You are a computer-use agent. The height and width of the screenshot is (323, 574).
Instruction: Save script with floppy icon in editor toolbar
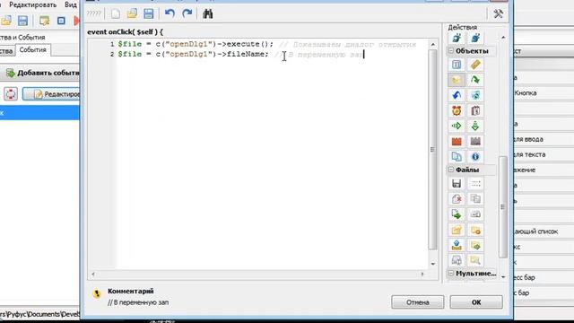pos(149,14)
